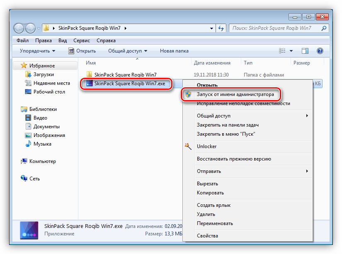Open the Музыка library
Screen dimensions: 342x254
(42, 144)
